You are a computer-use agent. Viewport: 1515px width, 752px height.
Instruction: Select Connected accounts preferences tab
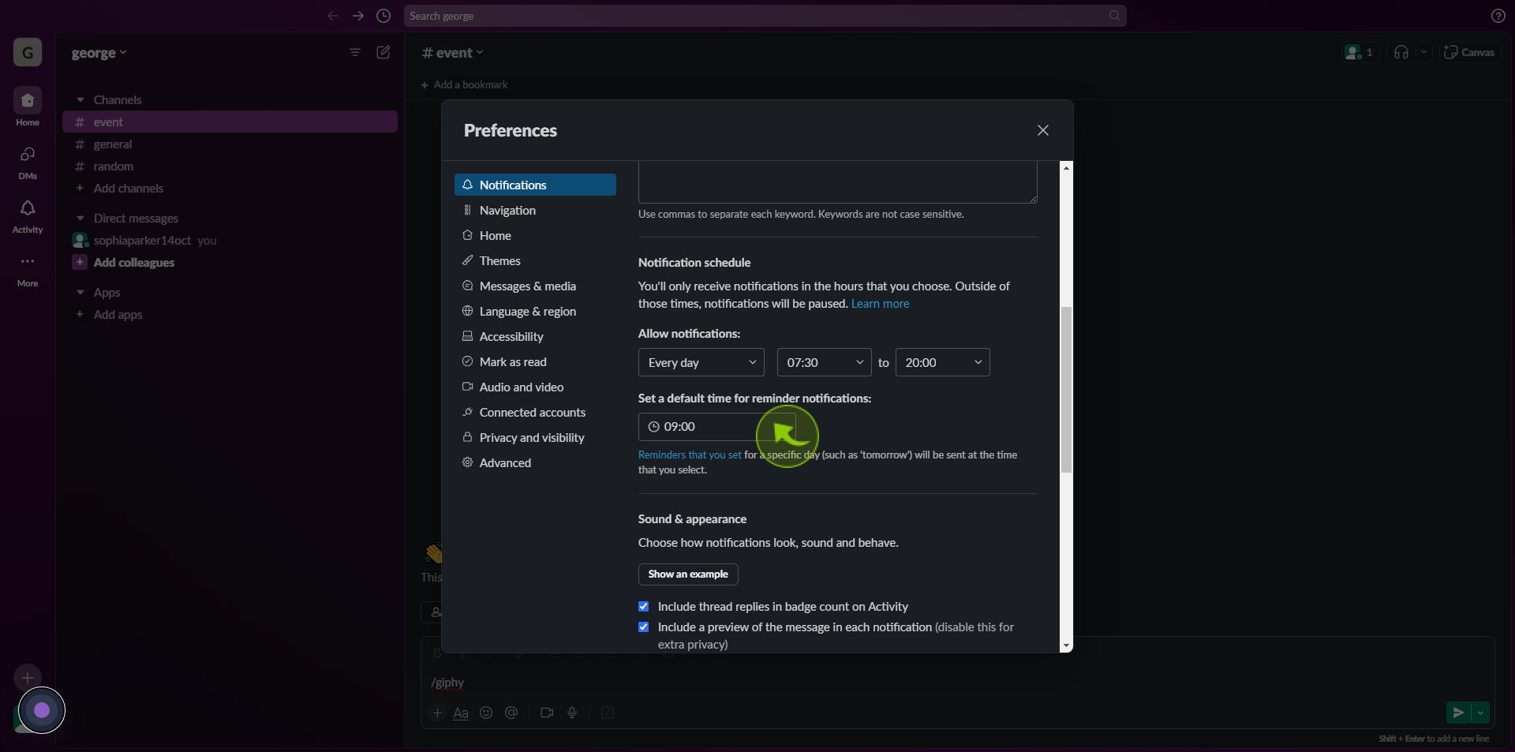coord(535,412)
